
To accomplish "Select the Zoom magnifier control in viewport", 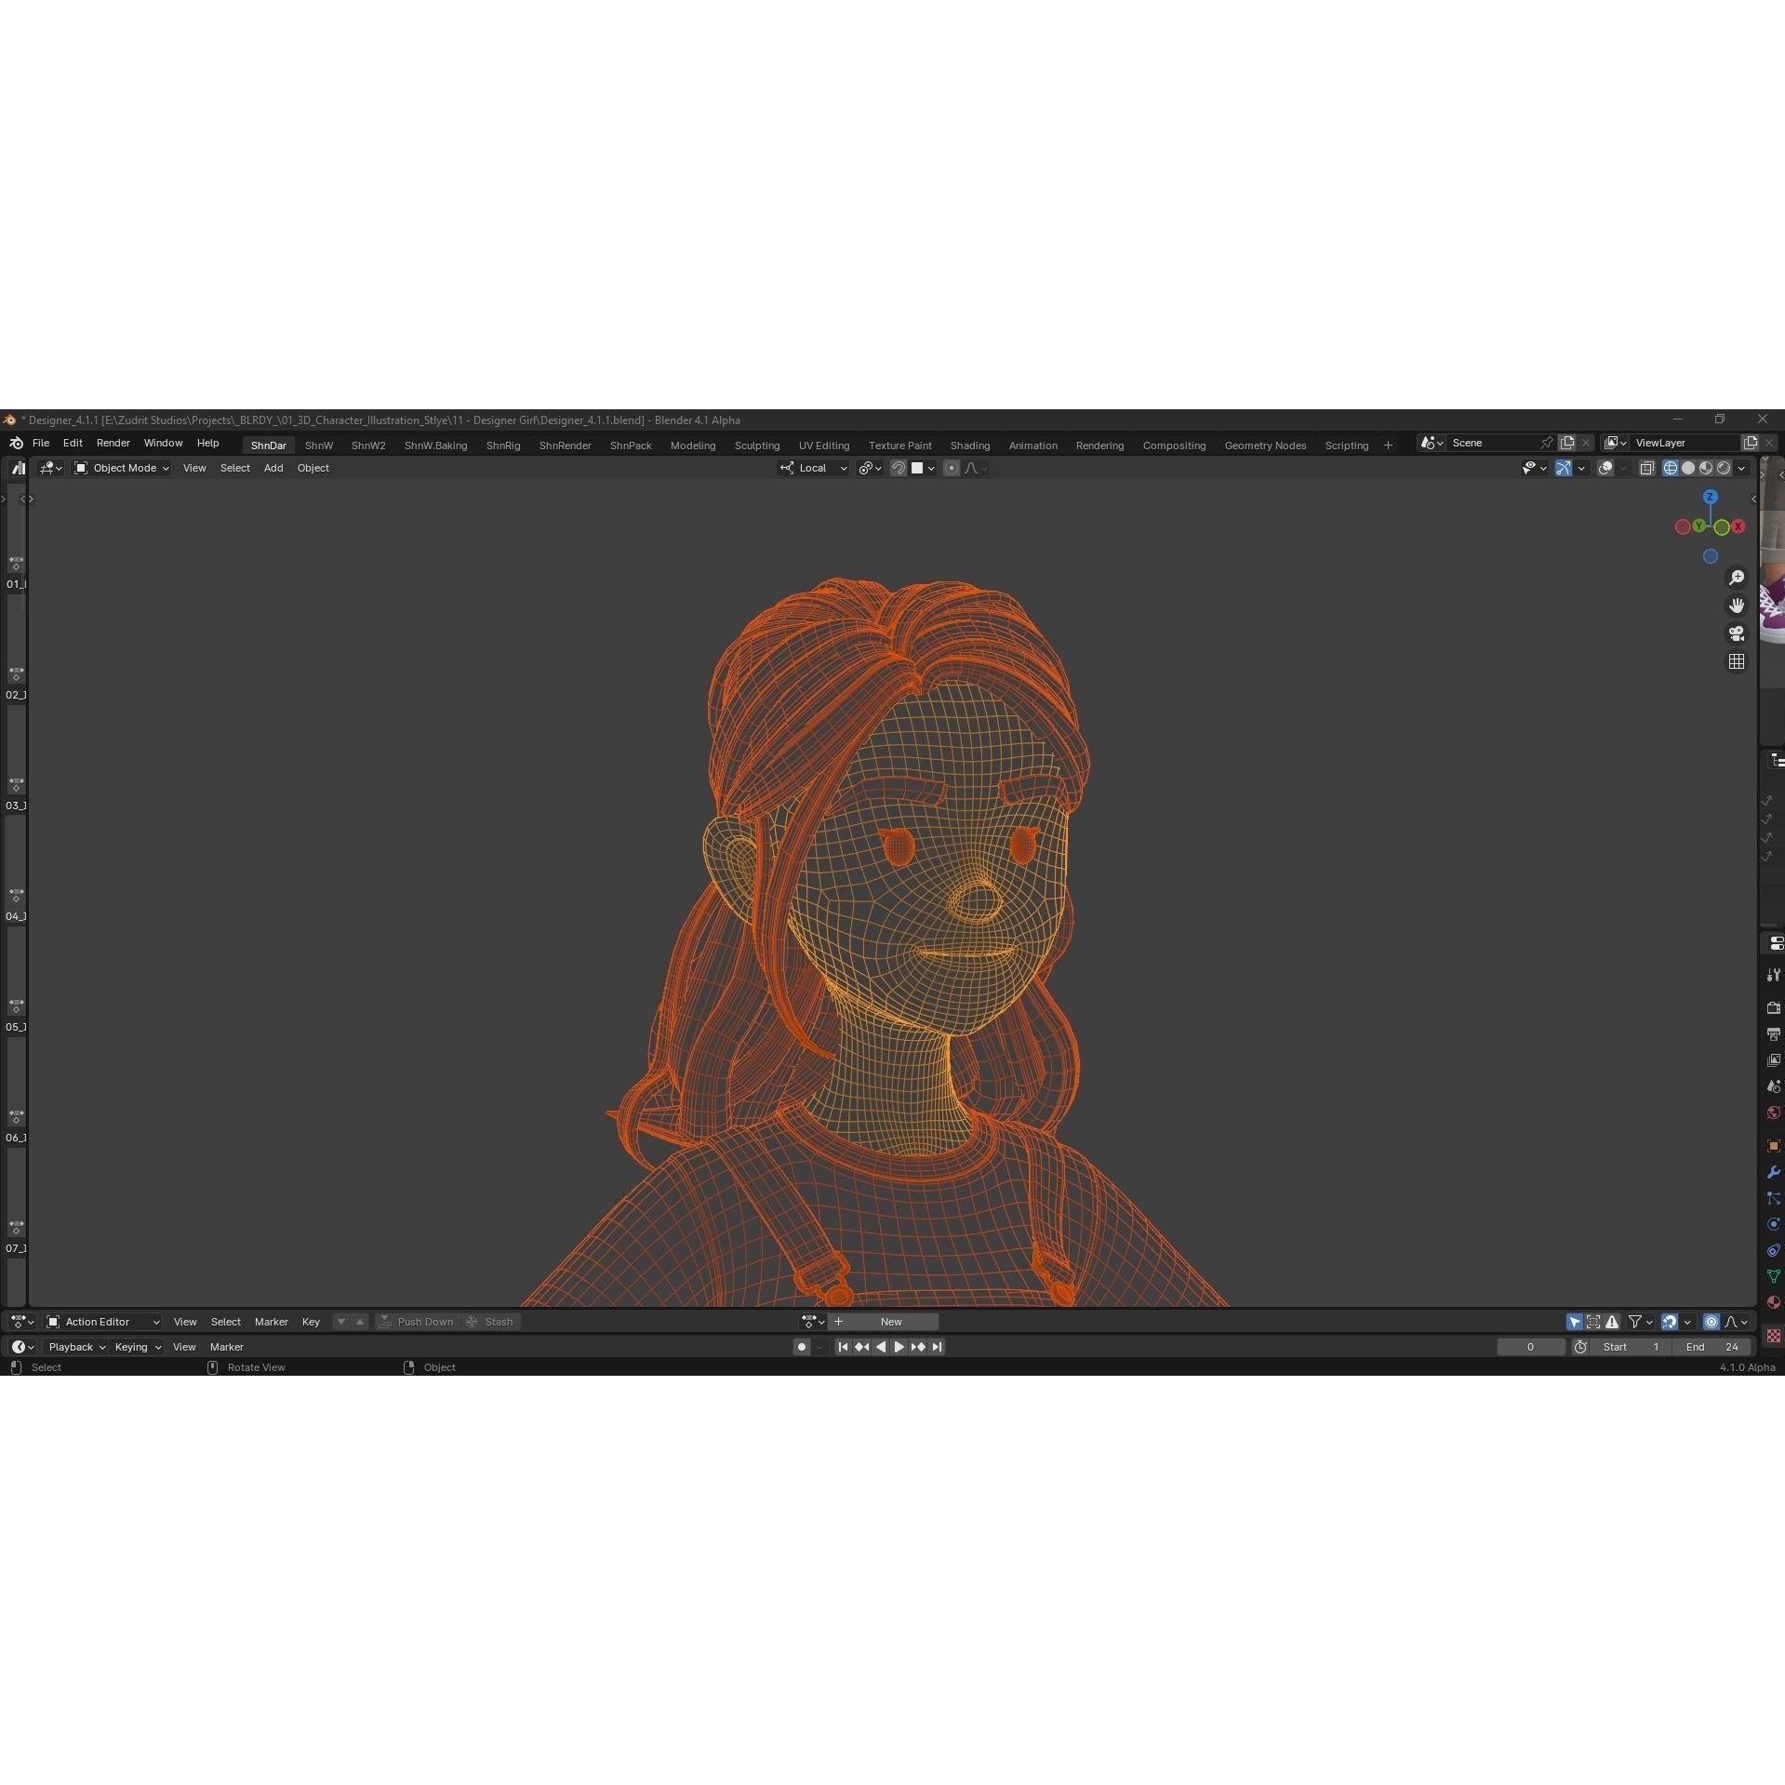I will (x=1738, y=577).
